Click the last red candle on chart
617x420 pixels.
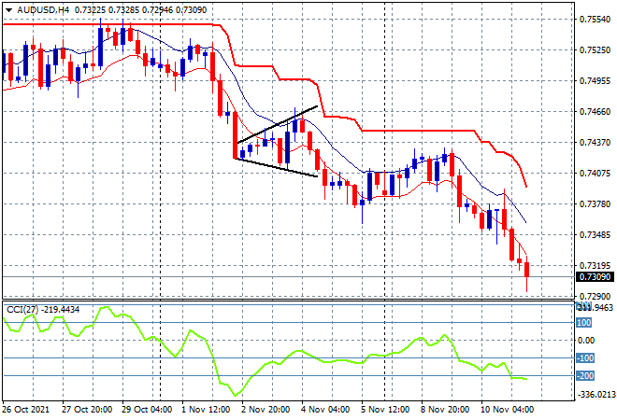click(x=527, y=270)
